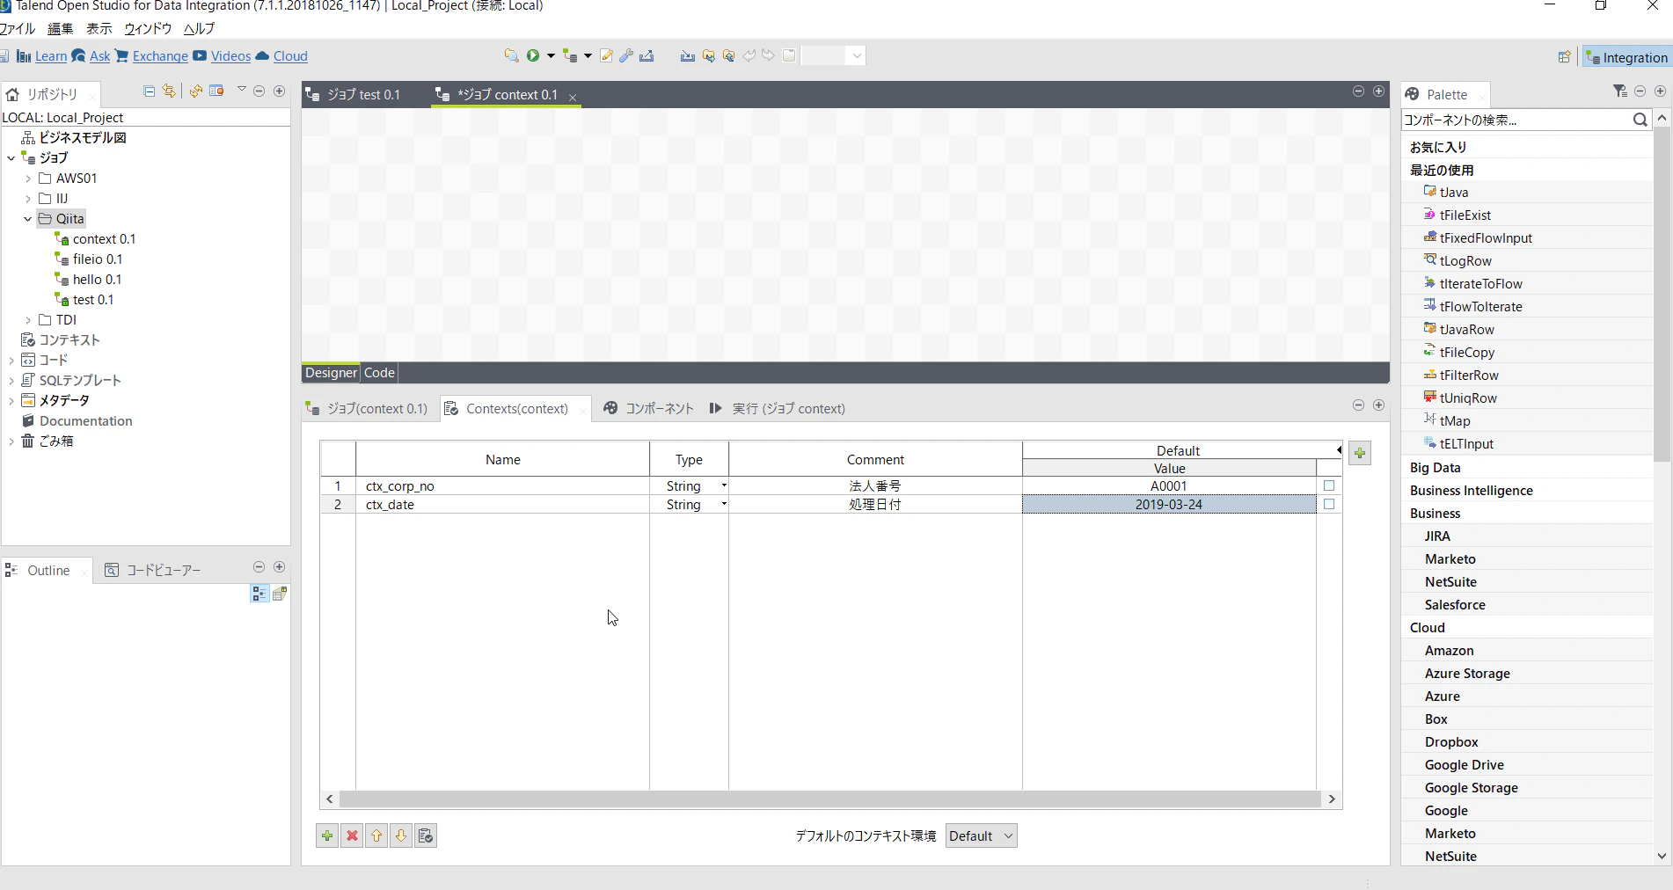This screenshot has width=1673, height=890.
Task: Collapse all repository items with the collapse icon
Action: pos(149,91)
